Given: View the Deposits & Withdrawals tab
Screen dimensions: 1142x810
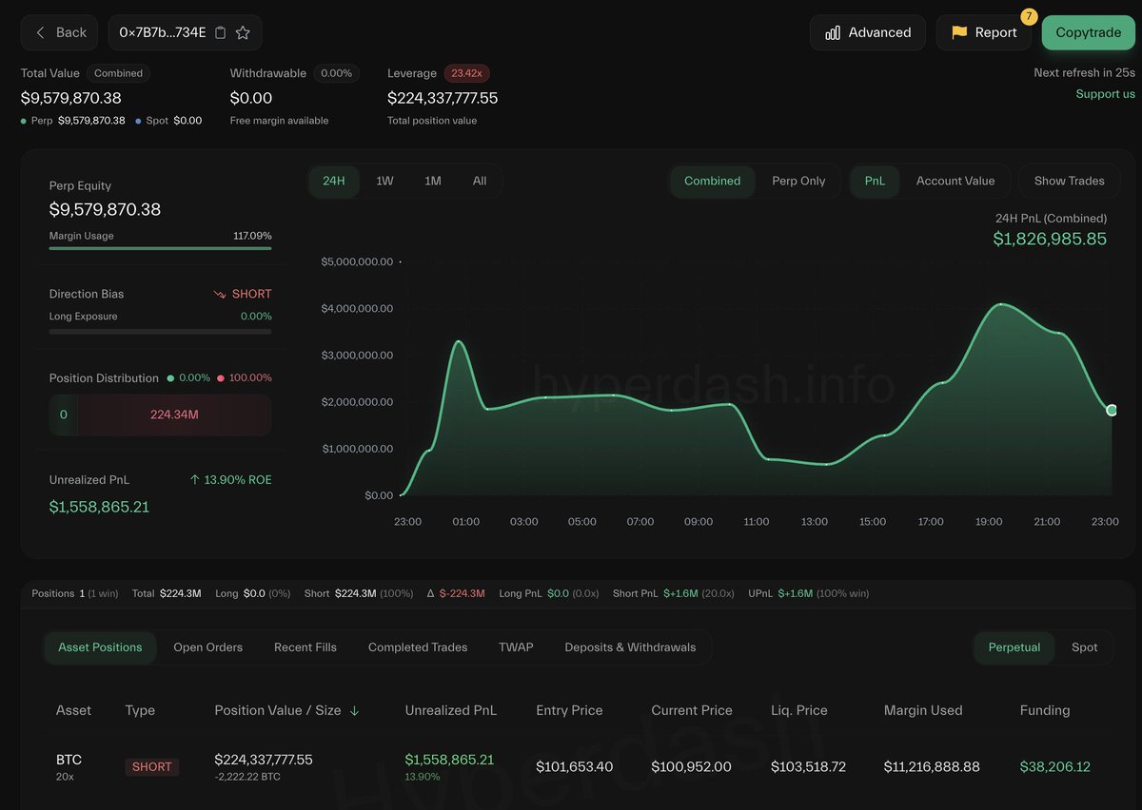Looking at the screenshot, I should click(630, 647).
